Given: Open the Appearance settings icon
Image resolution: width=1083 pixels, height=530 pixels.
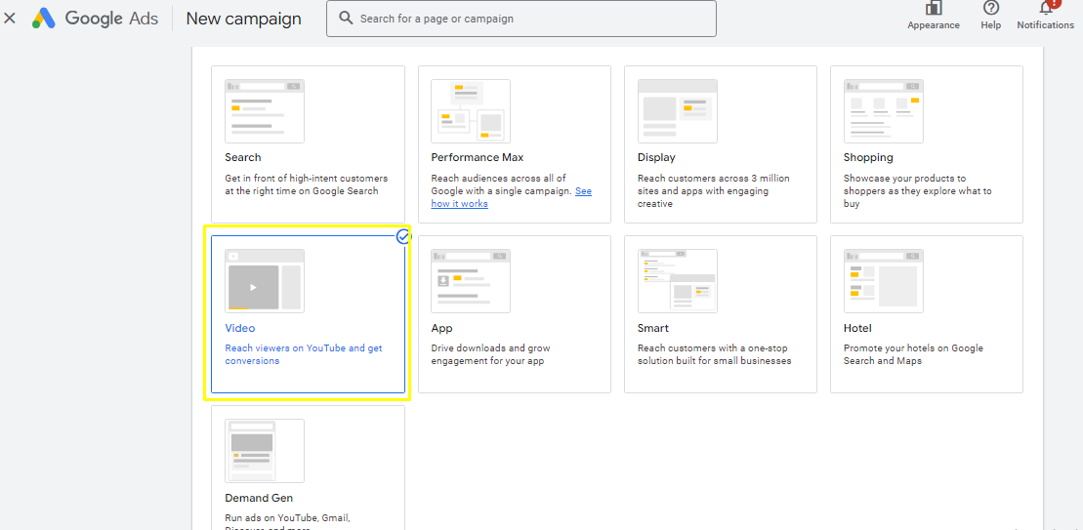Looking at the screenshot, I should pyautogui.click(x=934, y=8).
